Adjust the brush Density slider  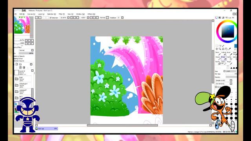[x=231, y=77]
